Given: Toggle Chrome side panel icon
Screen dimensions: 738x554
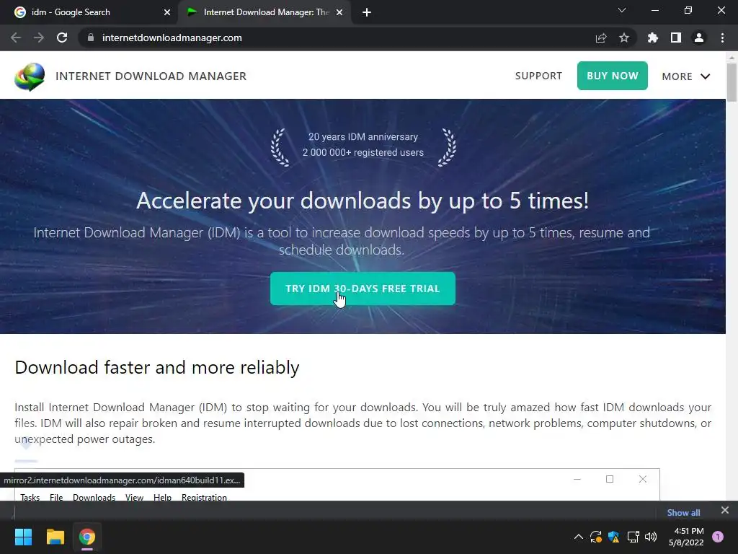Looking at the screenshot, I should [x=676, y=38].
